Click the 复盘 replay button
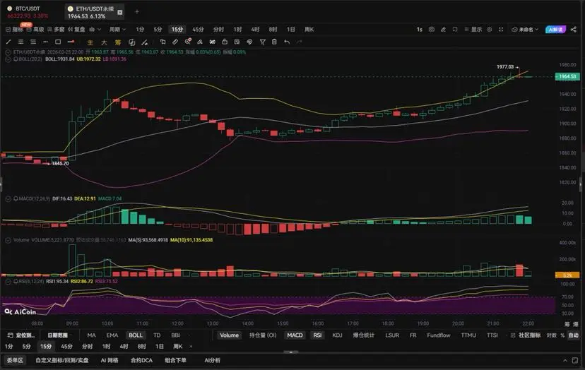 click(76, 29)
